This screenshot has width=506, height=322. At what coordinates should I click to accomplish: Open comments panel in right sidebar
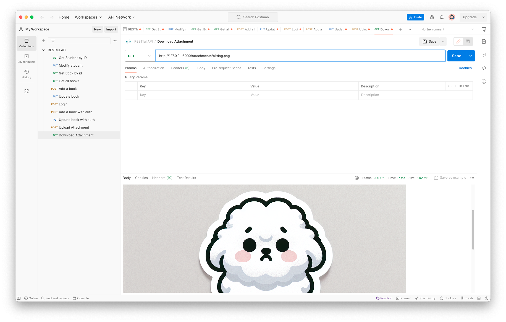coord(484,55)
